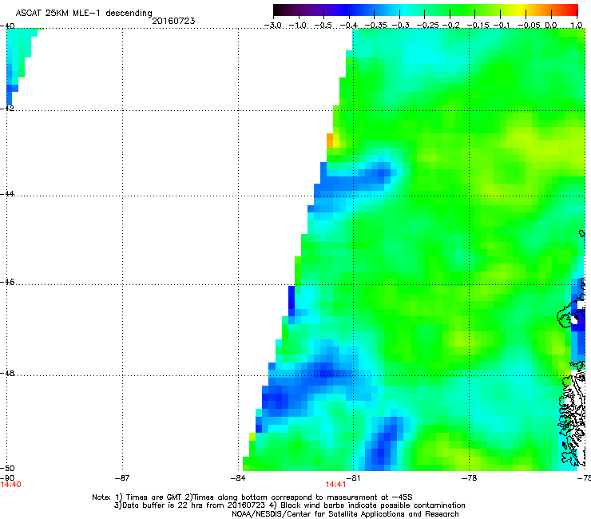This screenshot has width=591, height=519.
Task: Click the -1.0 color scale label
Action: tap(298, 26)
